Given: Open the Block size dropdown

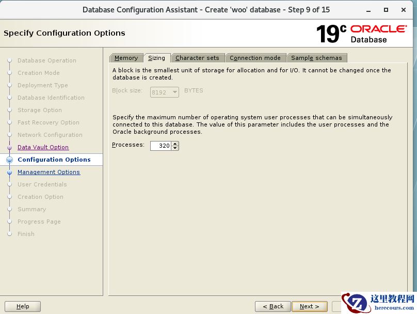Looking at the screenshot, I should 164,92.
